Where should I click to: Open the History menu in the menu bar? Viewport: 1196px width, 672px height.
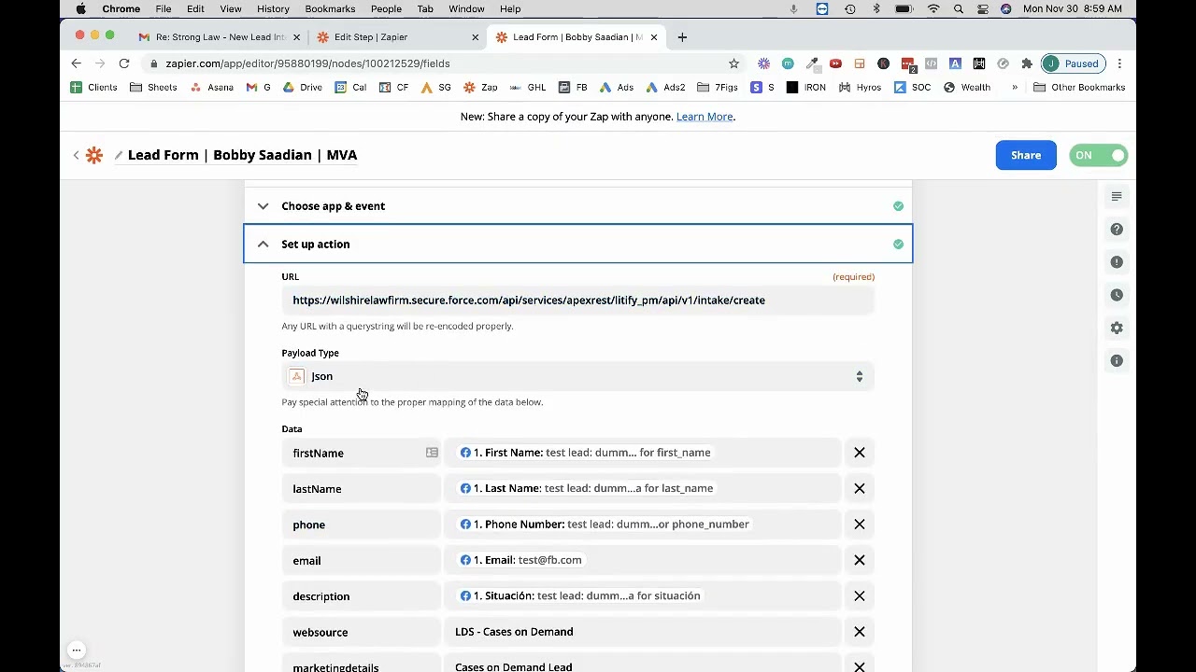[x=273, y=9]
